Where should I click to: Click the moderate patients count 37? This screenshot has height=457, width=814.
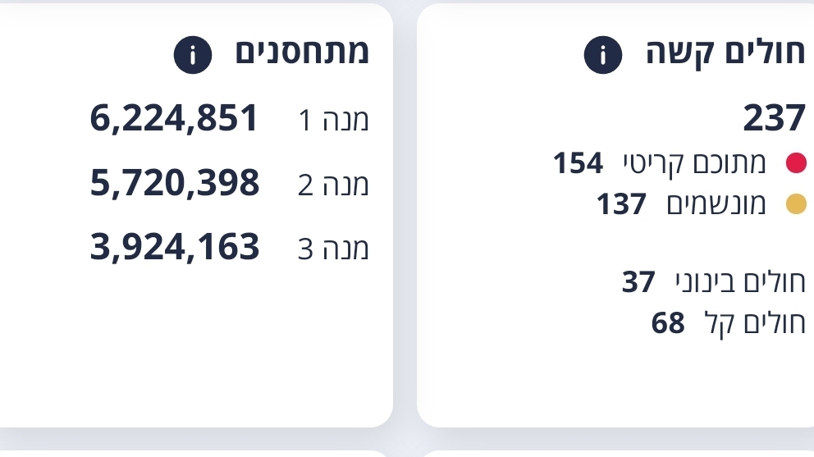(638, 282)
